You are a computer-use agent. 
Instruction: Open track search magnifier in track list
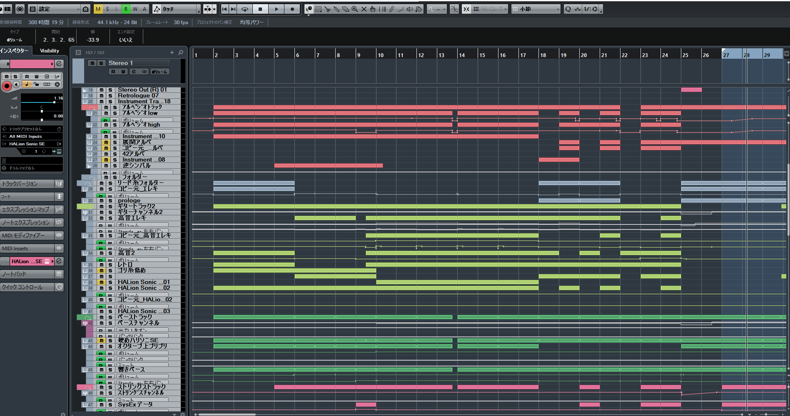click(x=181, y=52)
